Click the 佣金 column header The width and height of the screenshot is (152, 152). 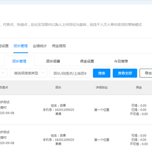pyautogui.click(x=139, y=87)
